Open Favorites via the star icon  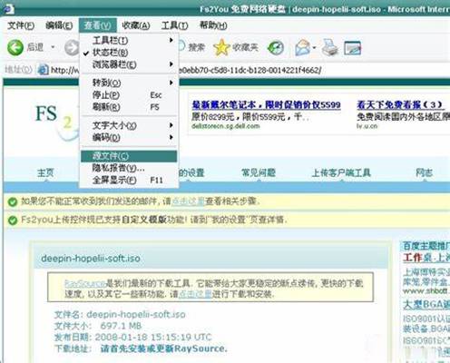pos(221,47)
